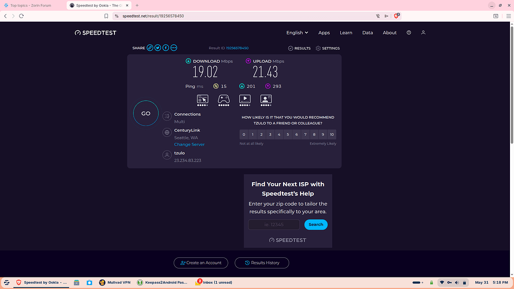
Task: Open the sidebar panel toggle icon in toolbar
Action: tap(495, 16)
